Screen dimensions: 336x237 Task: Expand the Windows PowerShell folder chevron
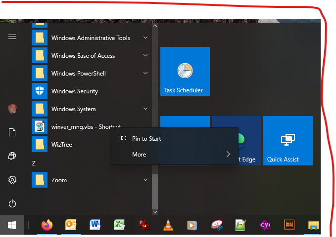[x=145, y=73]
